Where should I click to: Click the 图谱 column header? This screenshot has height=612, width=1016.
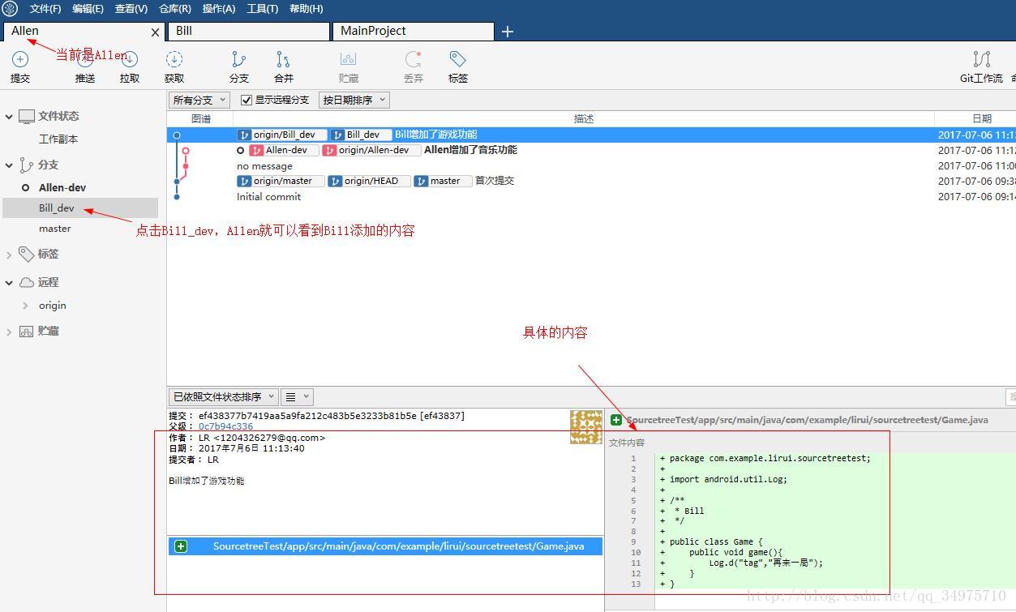click(x=200, y=118)
